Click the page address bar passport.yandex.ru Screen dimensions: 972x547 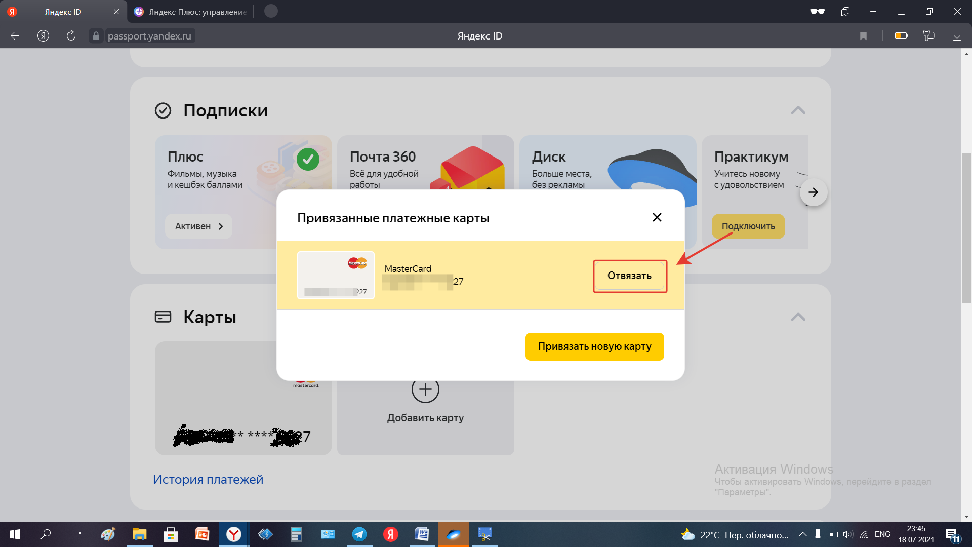pyautogui.click(x=149, y=36)
